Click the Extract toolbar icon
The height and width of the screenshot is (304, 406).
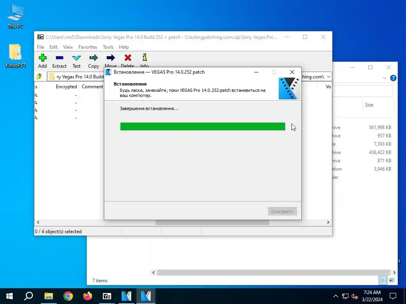coord(59,61)
